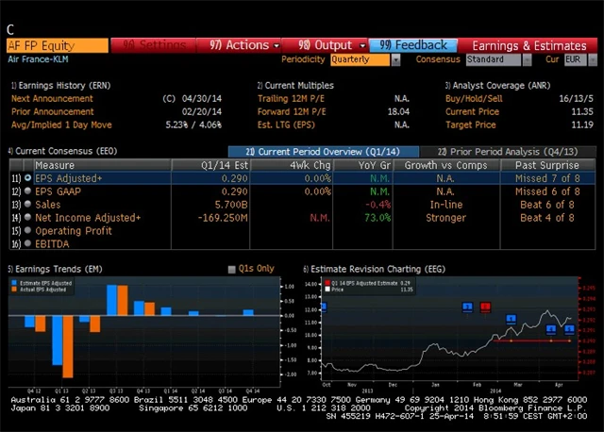Click the 4Wk Chg column header

pyautogui.click(x=292, y=165)
